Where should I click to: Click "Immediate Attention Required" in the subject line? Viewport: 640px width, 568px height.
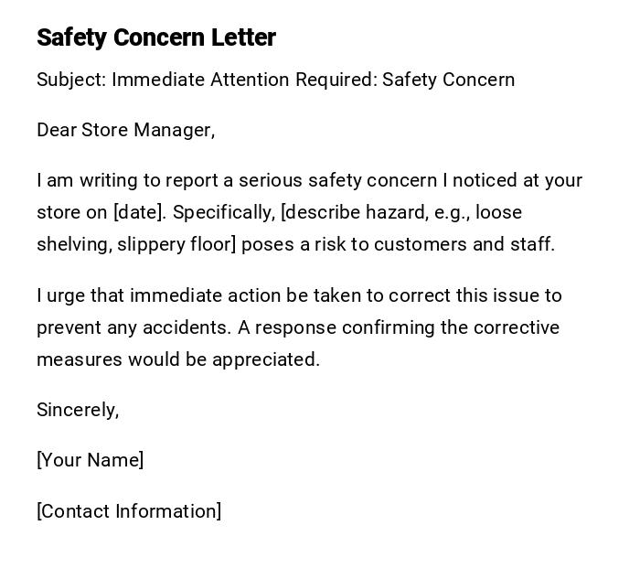pyautogui.click(x=244, y=80)
